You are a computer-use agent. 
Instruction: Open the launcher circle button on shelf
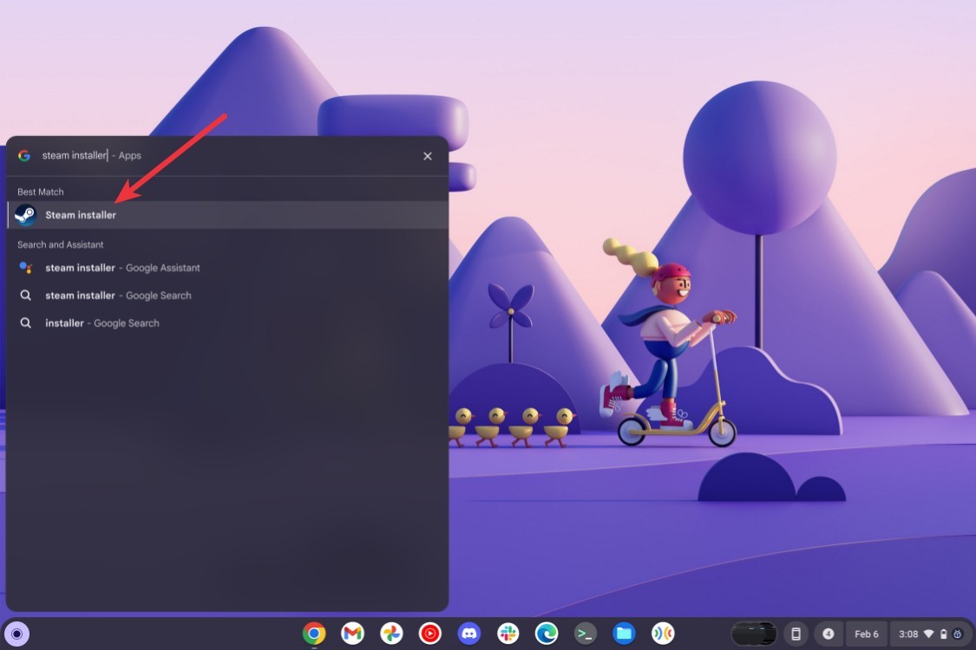[16, 634]
